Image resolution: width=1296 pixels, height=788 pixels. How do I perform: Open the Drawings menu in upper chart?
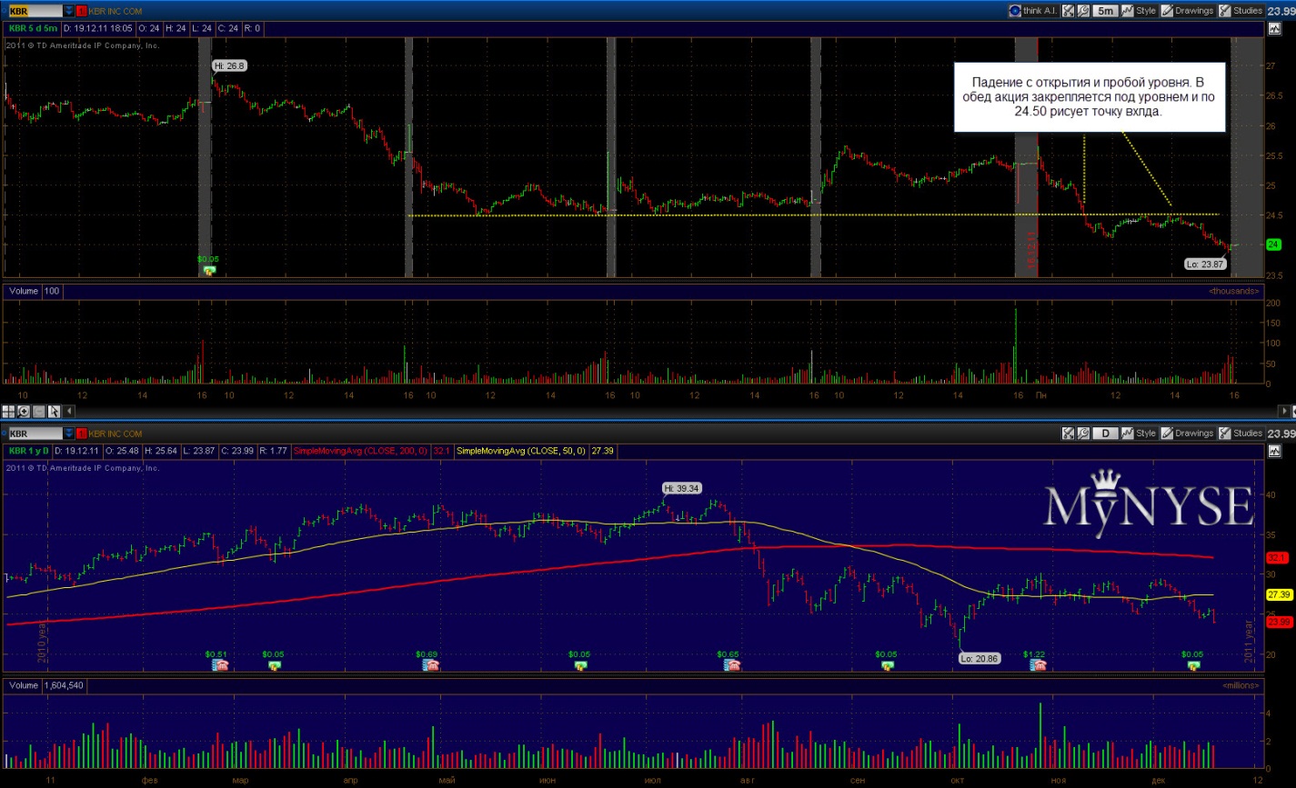pyautogui.click(x=1188, y=11)
